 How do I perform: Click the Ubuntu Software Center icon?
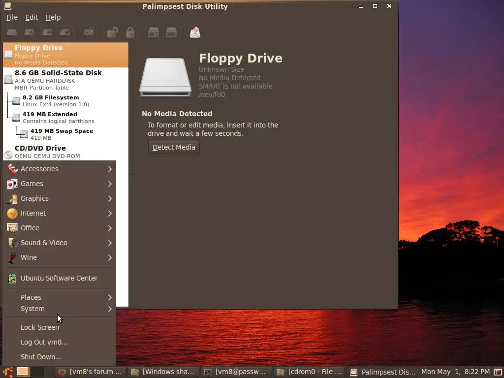click(12, 278)
